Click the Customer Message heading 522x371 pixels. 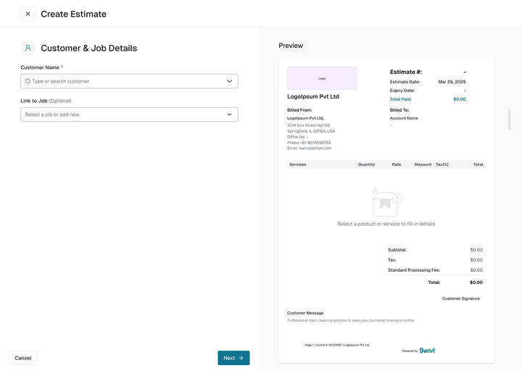click(305, 313)
